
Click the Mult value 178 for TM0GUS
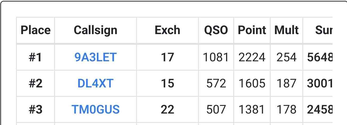point(286,110)
